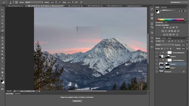Open the Fluss flow slider arrow
The height and width of the screenshot is (106, 189).
pos(73,2)
